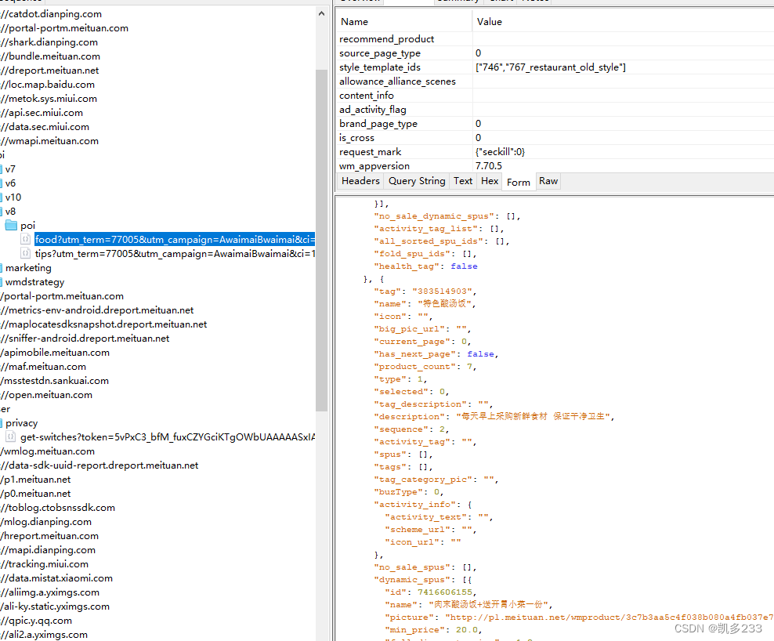Select the p1.meituan.net host
The image size is (774, 641).
35,480
